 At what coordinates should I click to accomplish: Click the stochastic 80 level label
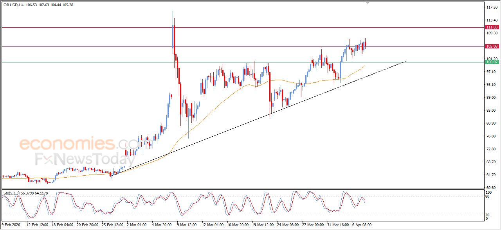click(x=488, y=196)
